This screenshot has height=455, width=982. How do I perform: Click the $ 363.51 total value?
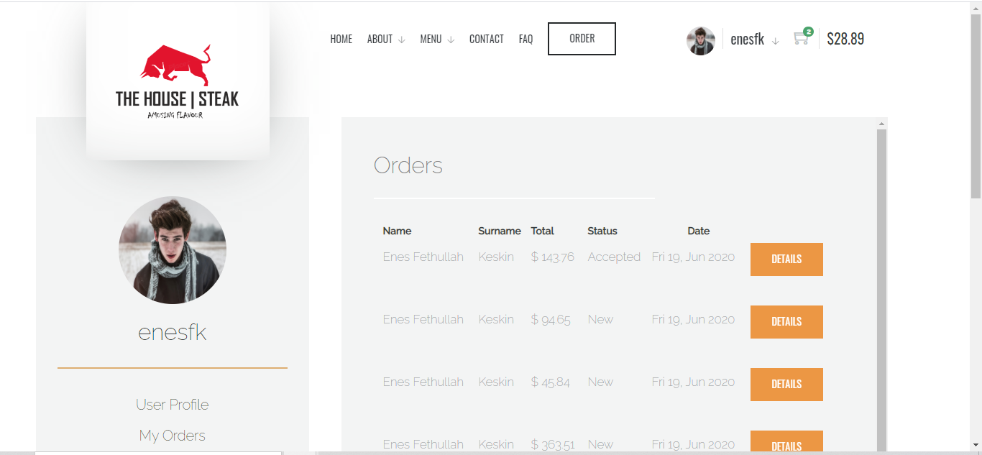tap(552, 444)
